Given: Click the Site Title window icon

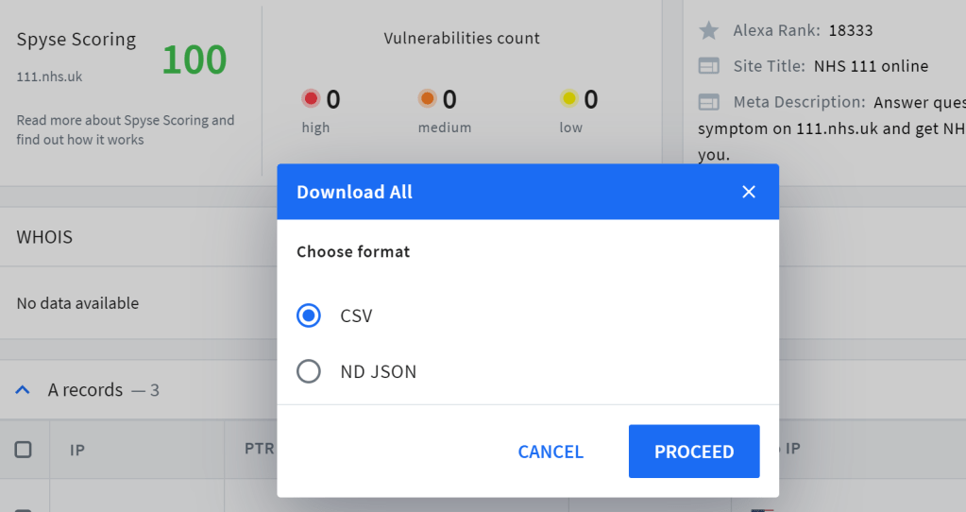Looking at the screenshot, I should pos(708,66).
